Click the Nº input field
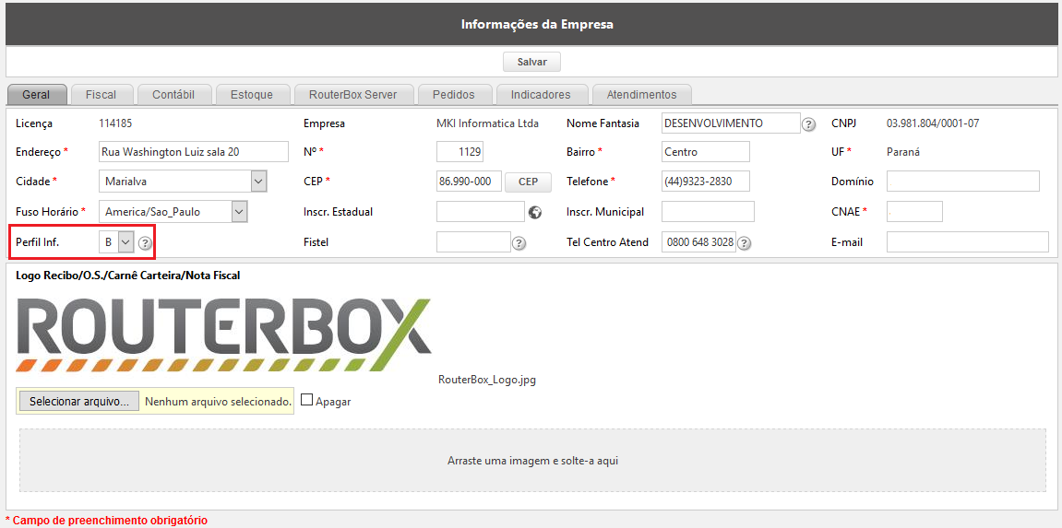Viewport: 1062px width, 528px height. click(459, 152)
